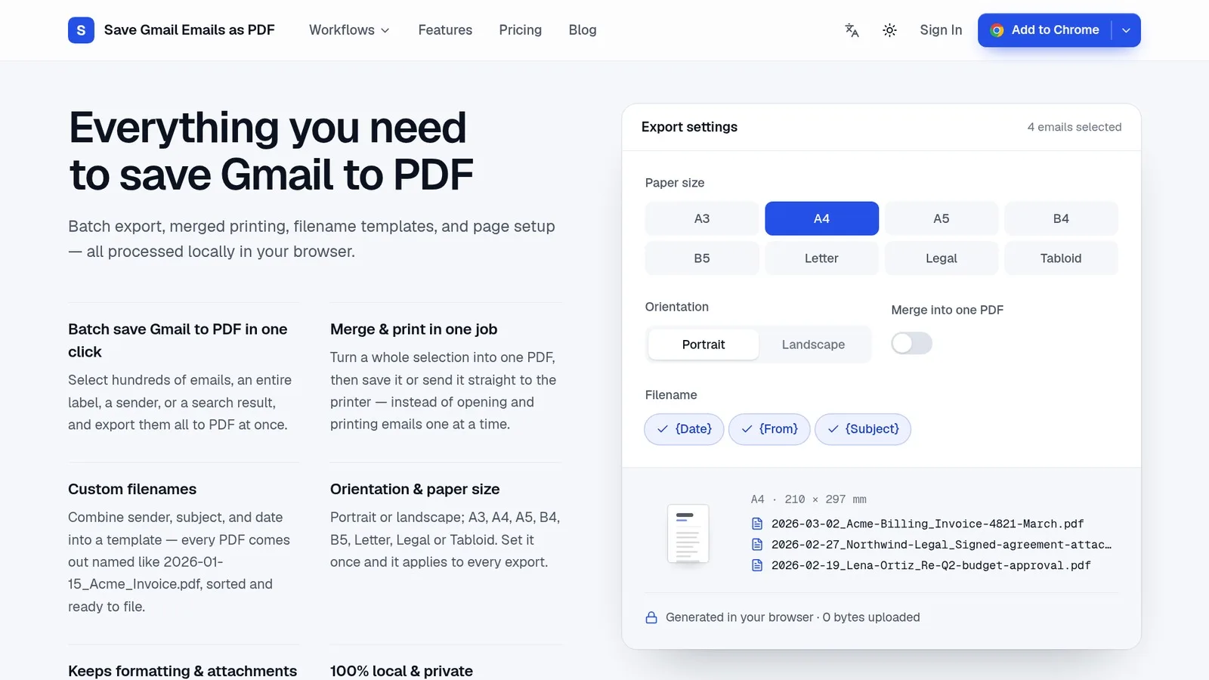Choose Letter paper size

click(821, 258)
